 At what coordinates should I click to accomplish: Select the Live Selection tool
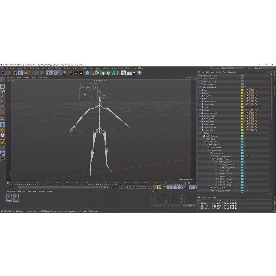point(16,73)
